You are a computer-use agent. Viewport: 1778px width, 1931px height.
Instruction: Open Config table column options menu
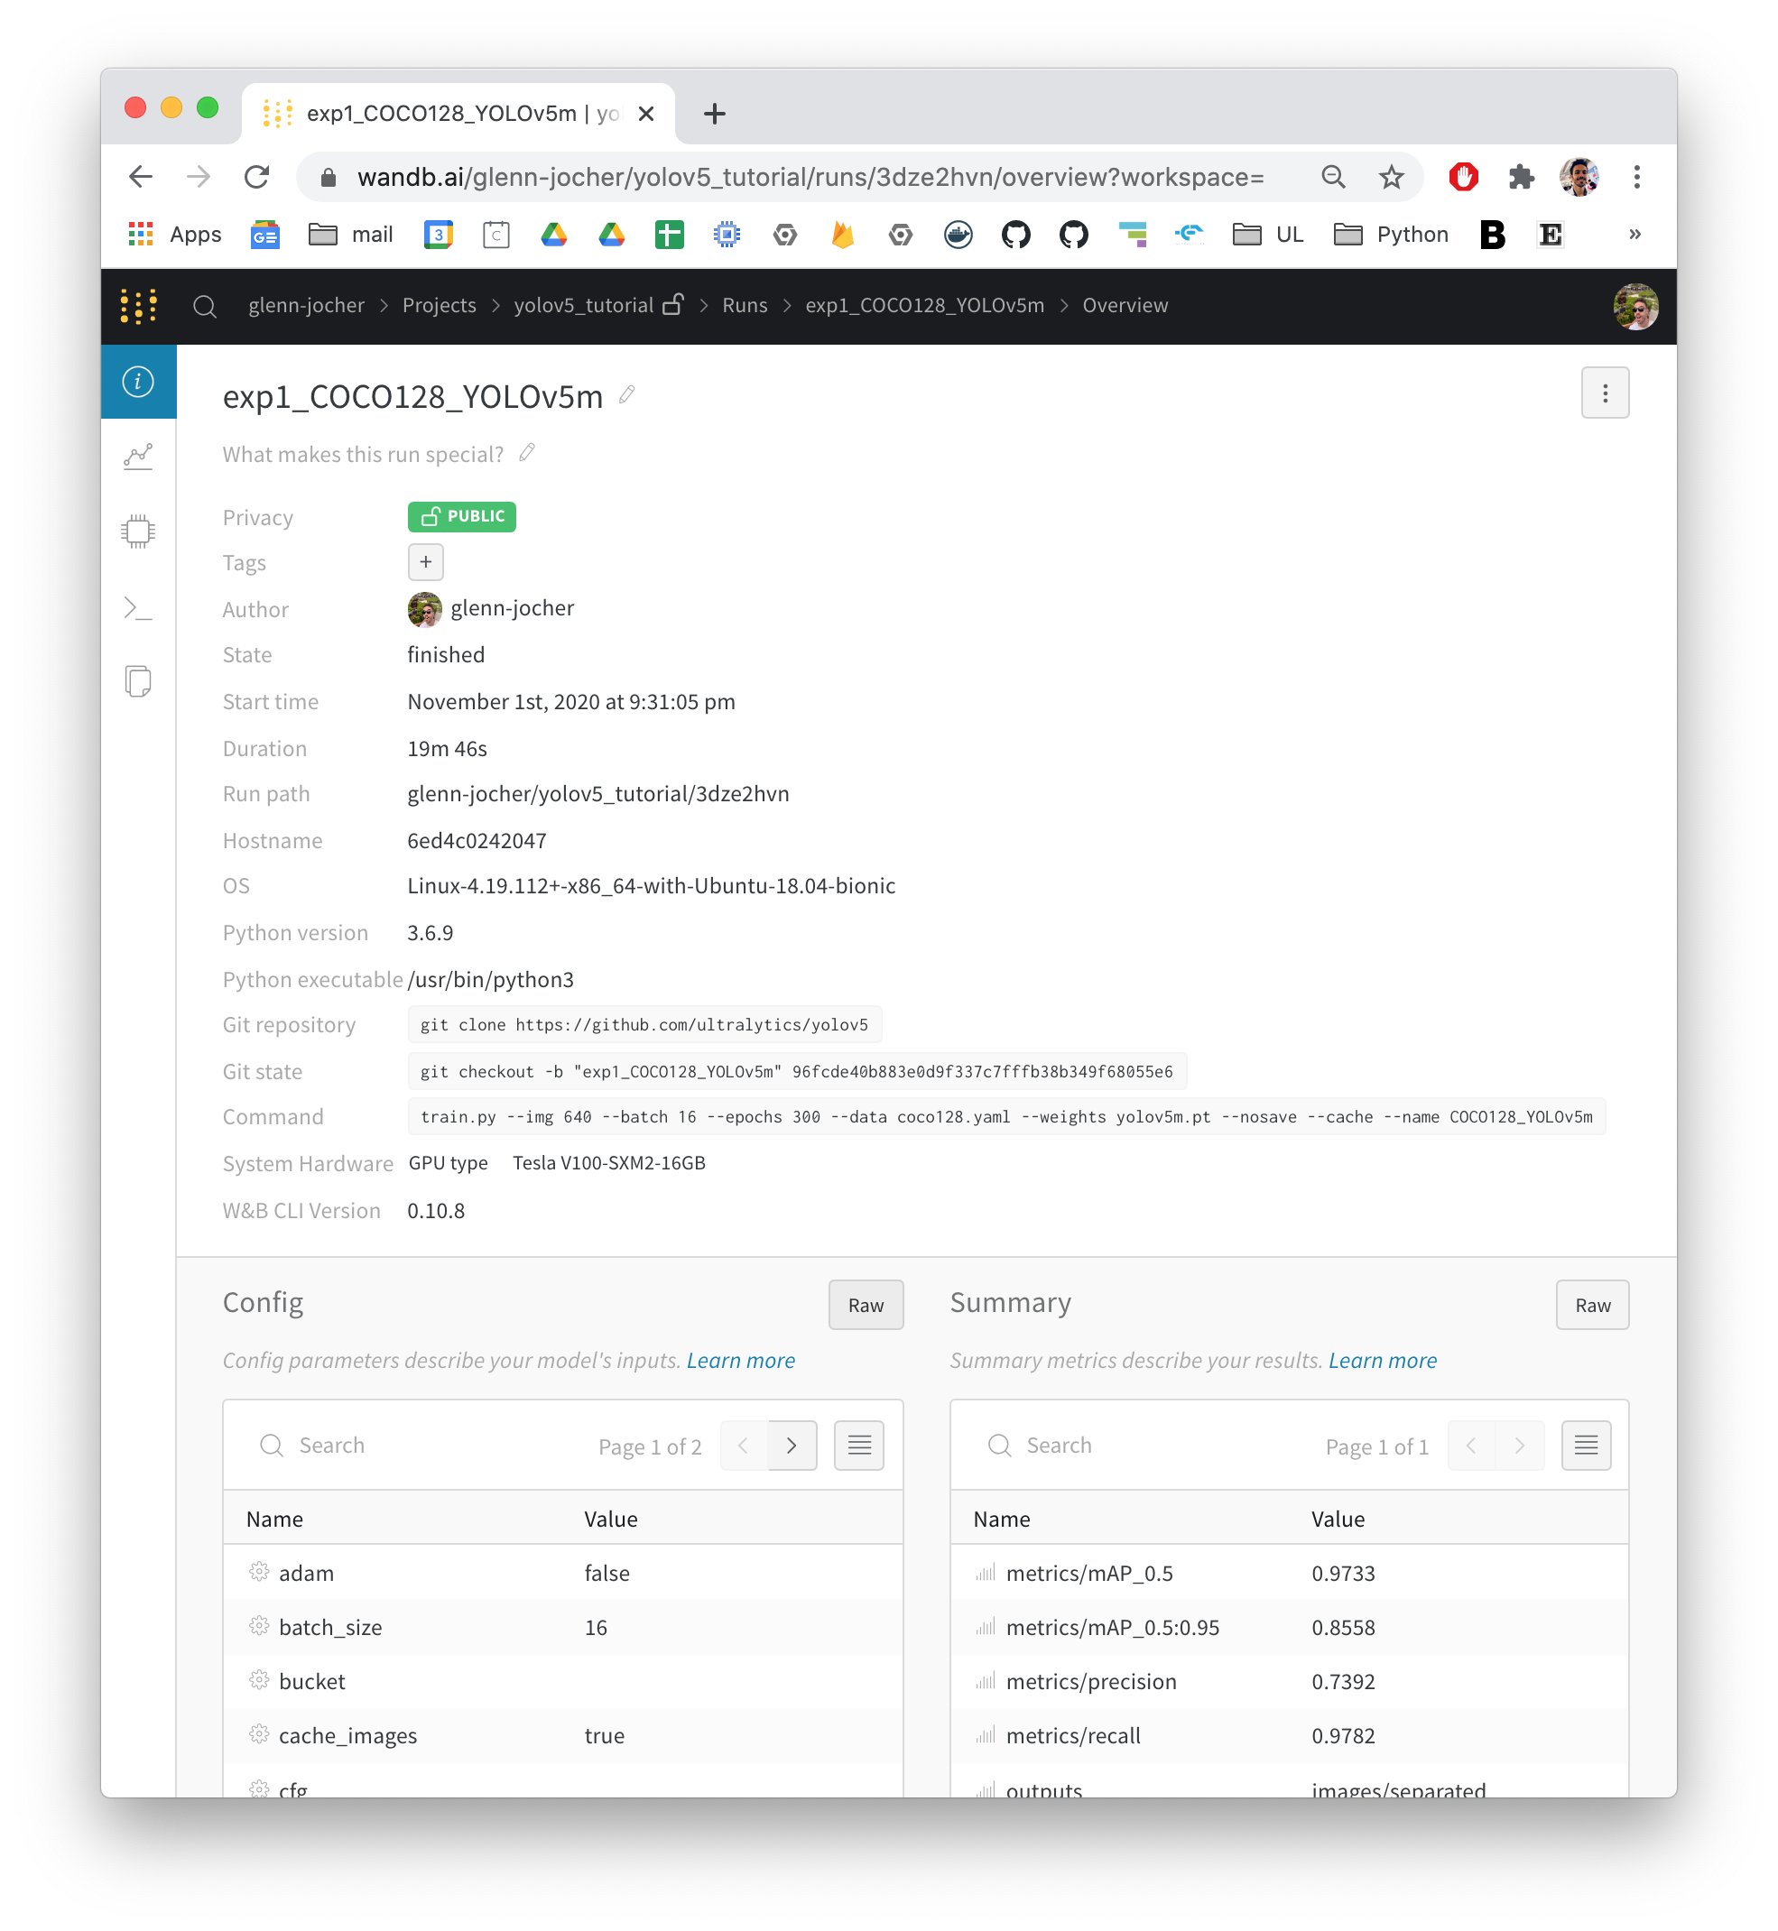[x=858, y=1446]
